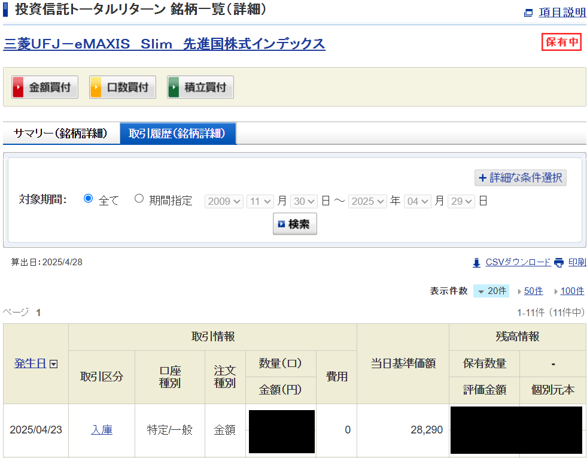
Task: Click the 金額買付 button
Action: click(x=45, y=87)
